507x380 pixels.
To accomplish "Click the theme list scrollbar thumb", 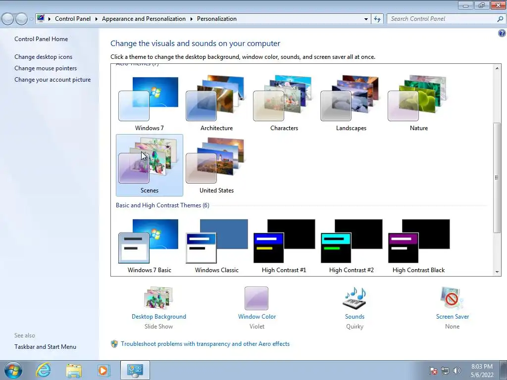I will [x=497, y=178].
